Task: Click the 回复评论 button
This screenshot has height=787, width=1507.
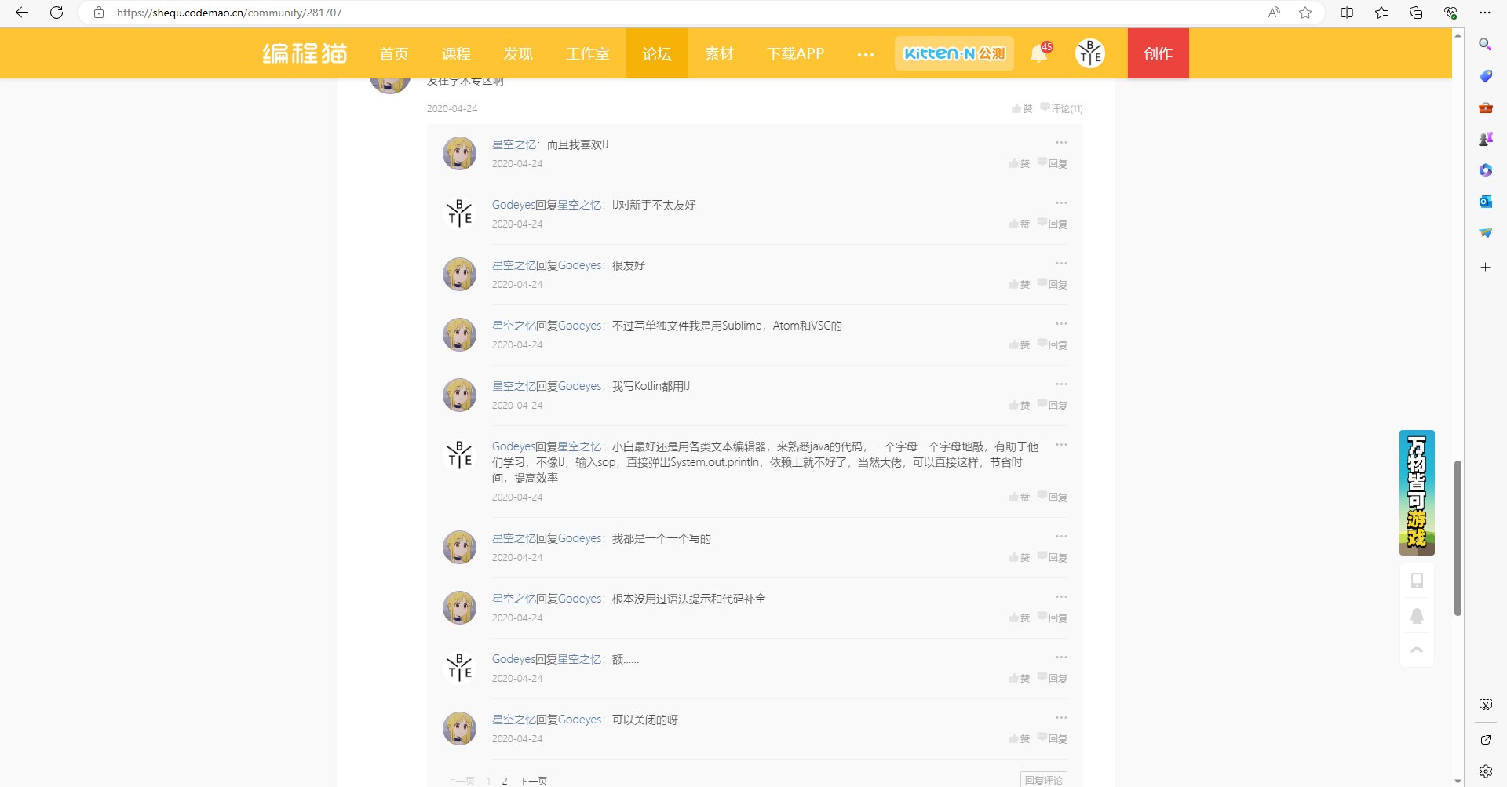Action: (x=1044, y=780)
